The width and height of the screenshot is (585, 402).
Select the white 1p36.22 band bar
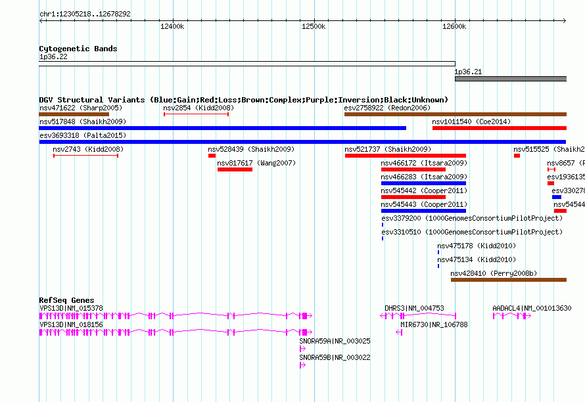(x=247, y=64)
